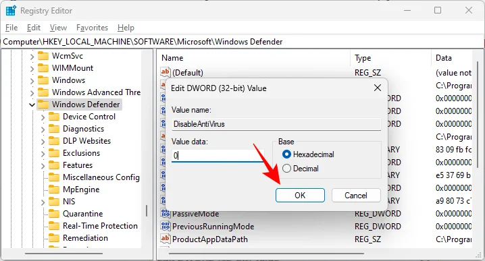Click the values pane horizontal scrollbar
Image resolution: width=485 pixels, height=261 pixels.
click(x=266, y=254)
